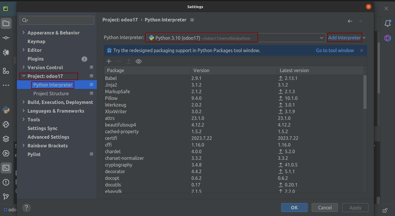Click the Version column header
This screenshot has height=216, width=395.
point(234,70)
